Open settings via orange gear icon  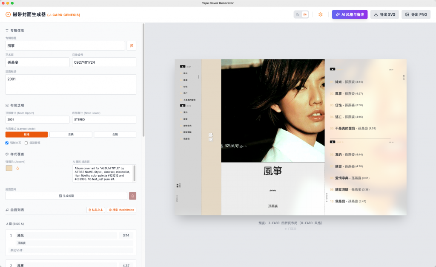[321, 14]
